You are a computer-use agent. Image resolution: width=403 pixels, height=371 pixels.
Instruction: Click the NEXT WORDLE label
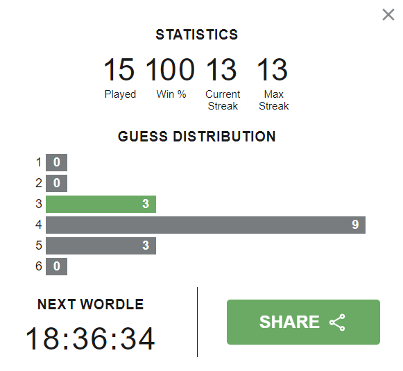90,304
